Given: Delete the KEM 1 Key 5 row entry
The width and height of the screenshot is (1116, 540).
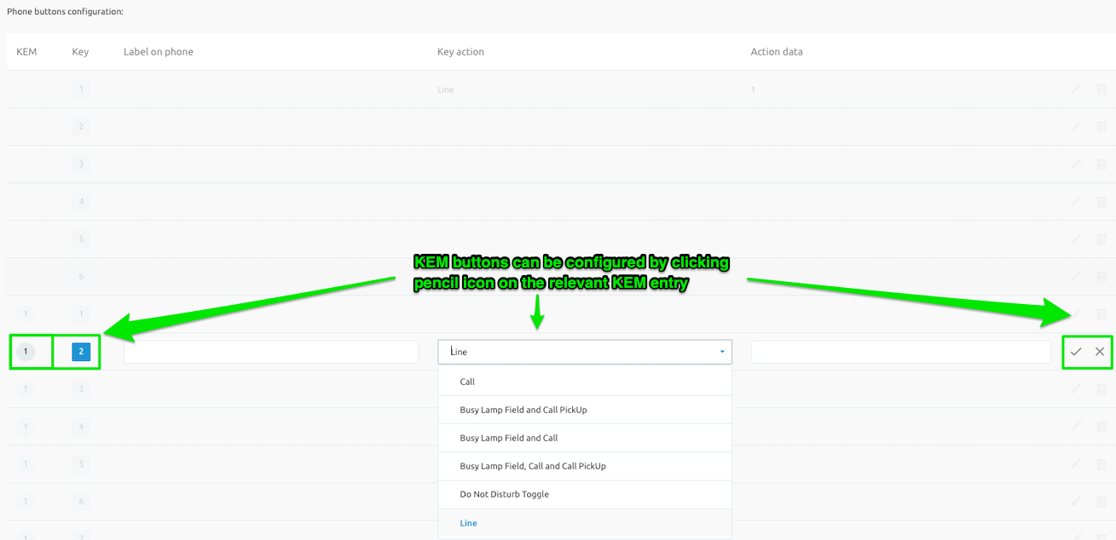Looking at the screenshot, I should coord(1101,464).
